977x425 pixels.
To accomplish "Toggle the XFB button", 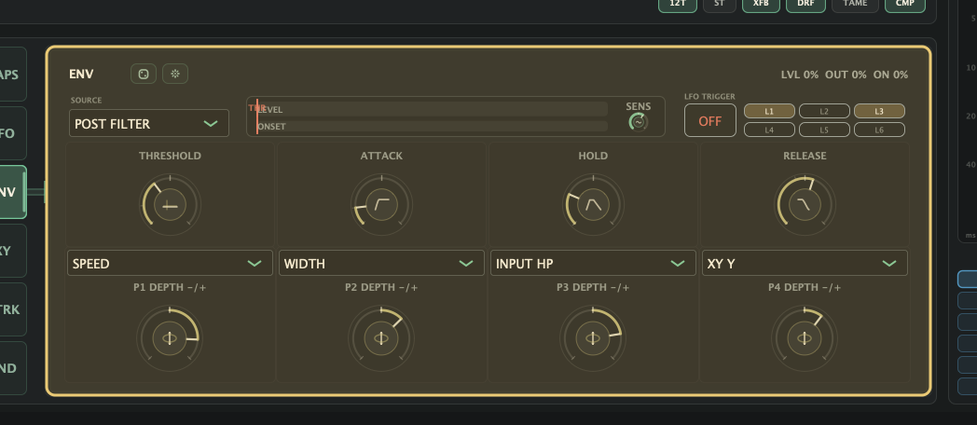I will click(761, 4).
